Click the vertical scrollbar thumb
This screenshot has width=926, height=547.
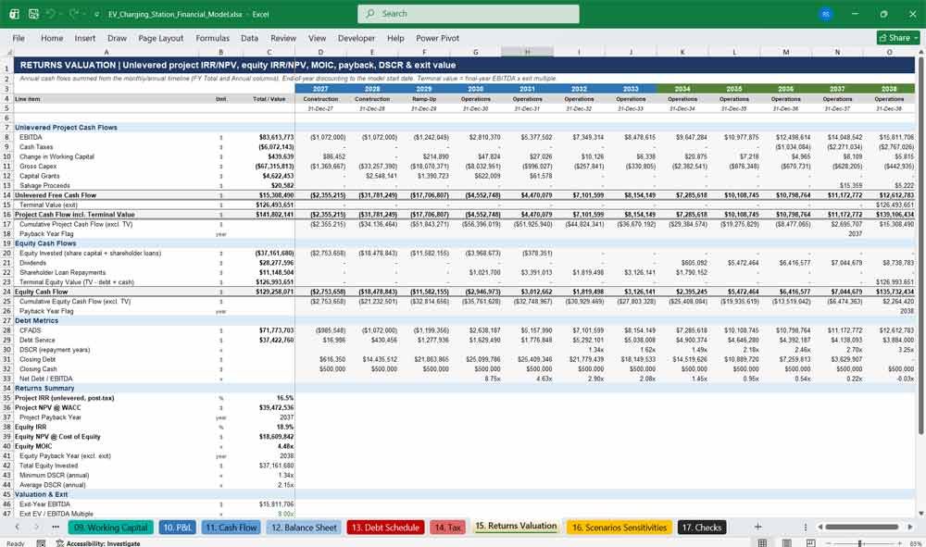[920, 246]
